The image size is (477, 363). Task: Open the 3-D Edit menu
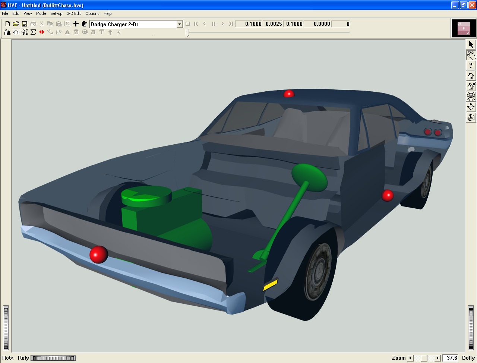click(x=74, y=13)
